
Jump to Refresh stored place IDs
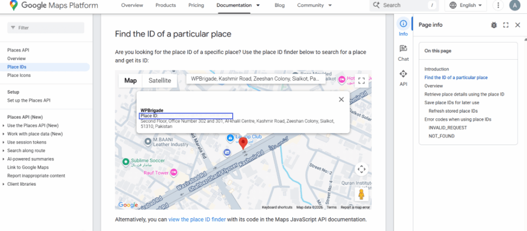click(453, 111)
